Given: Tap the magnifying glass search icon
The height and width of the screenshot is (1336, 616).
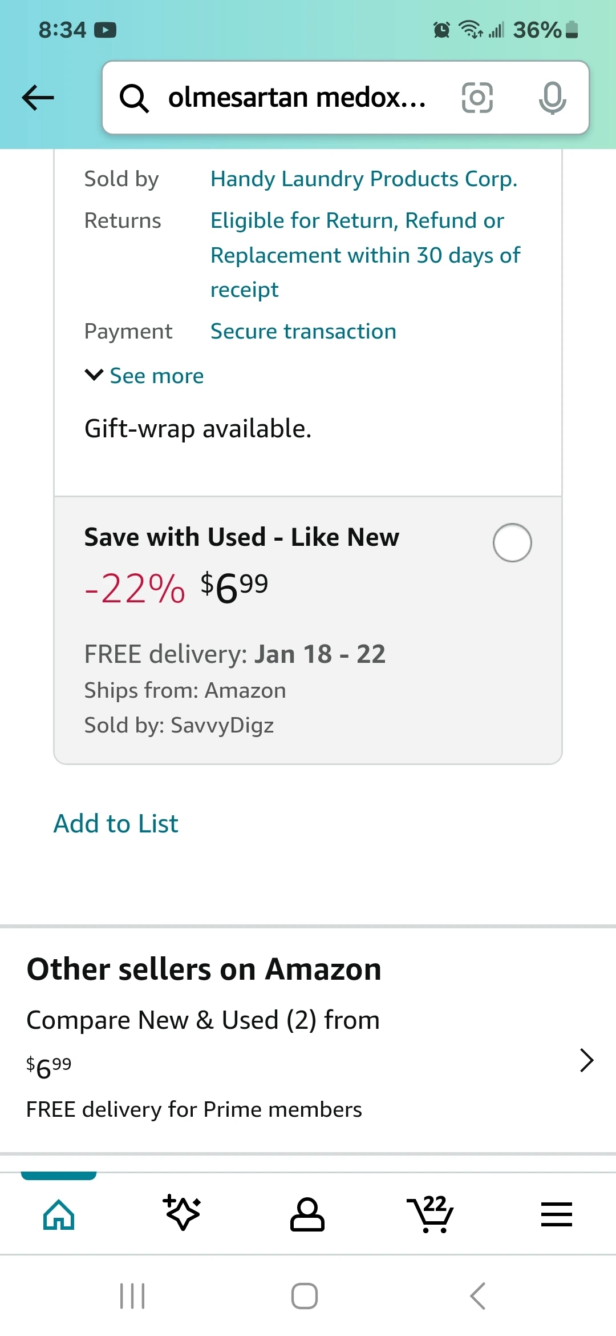Looking at the screenshot, I should point(134,98).
